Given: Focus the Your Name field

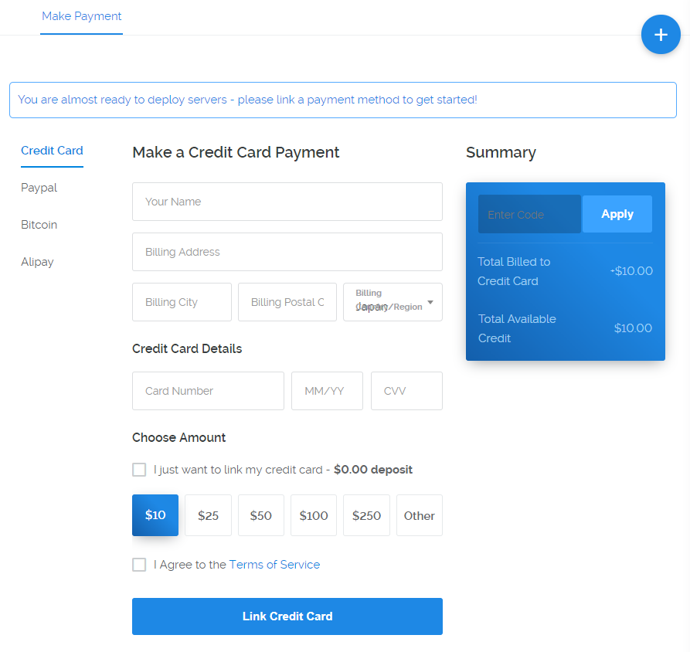Looking at the screenshot, I should click(287, 202).
